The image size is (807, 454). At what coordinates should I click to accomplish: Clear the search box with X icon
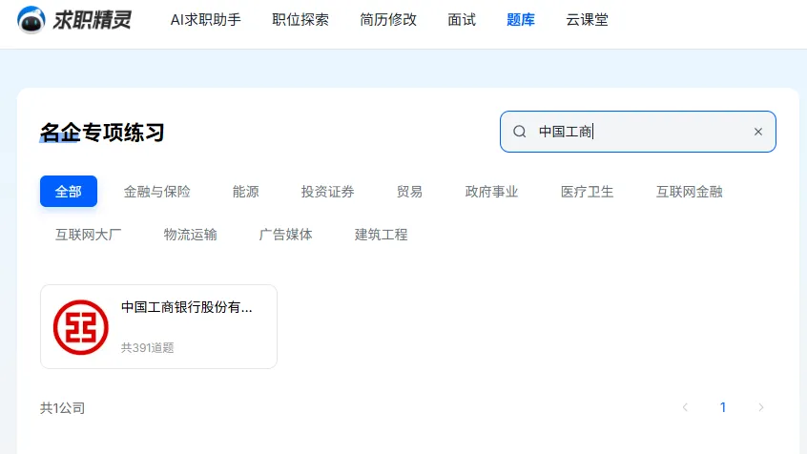(x=758, y=132)
